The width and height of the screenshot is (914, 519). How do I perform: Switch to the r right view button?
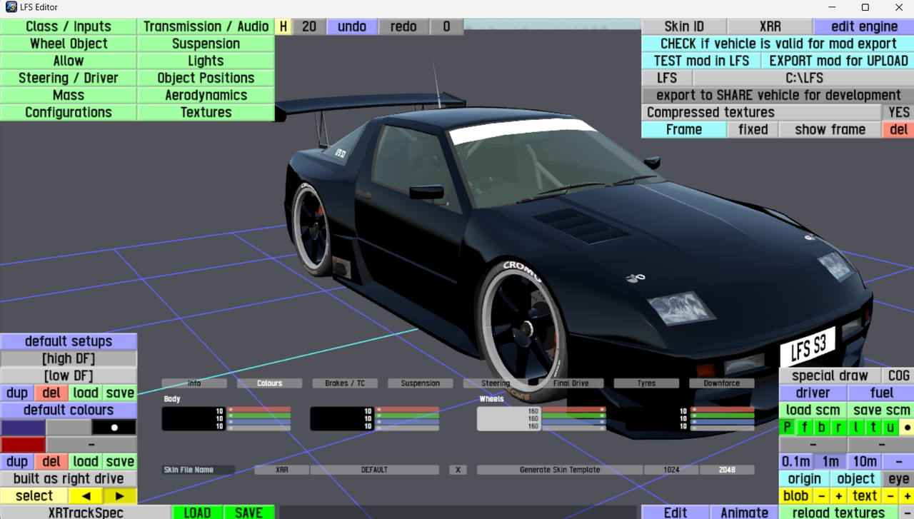click(838, 427)
